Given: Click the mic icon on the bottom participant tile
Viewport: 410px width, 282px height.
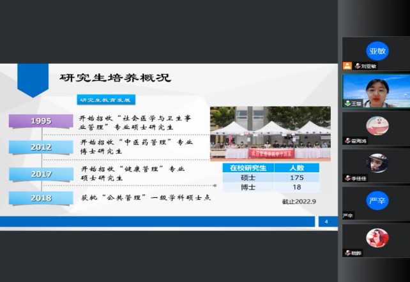Looking at the screenshot, I should coord(348,253).
